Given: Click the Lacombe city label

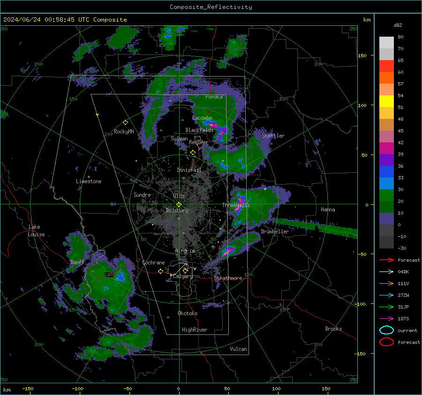Looking at the screenshot, I should pos(202,118).
